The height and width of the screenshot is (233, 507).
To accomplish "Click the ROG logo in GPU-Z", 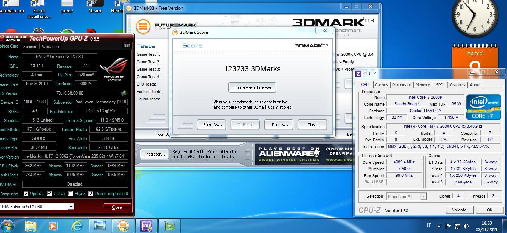I will (114, 68).
